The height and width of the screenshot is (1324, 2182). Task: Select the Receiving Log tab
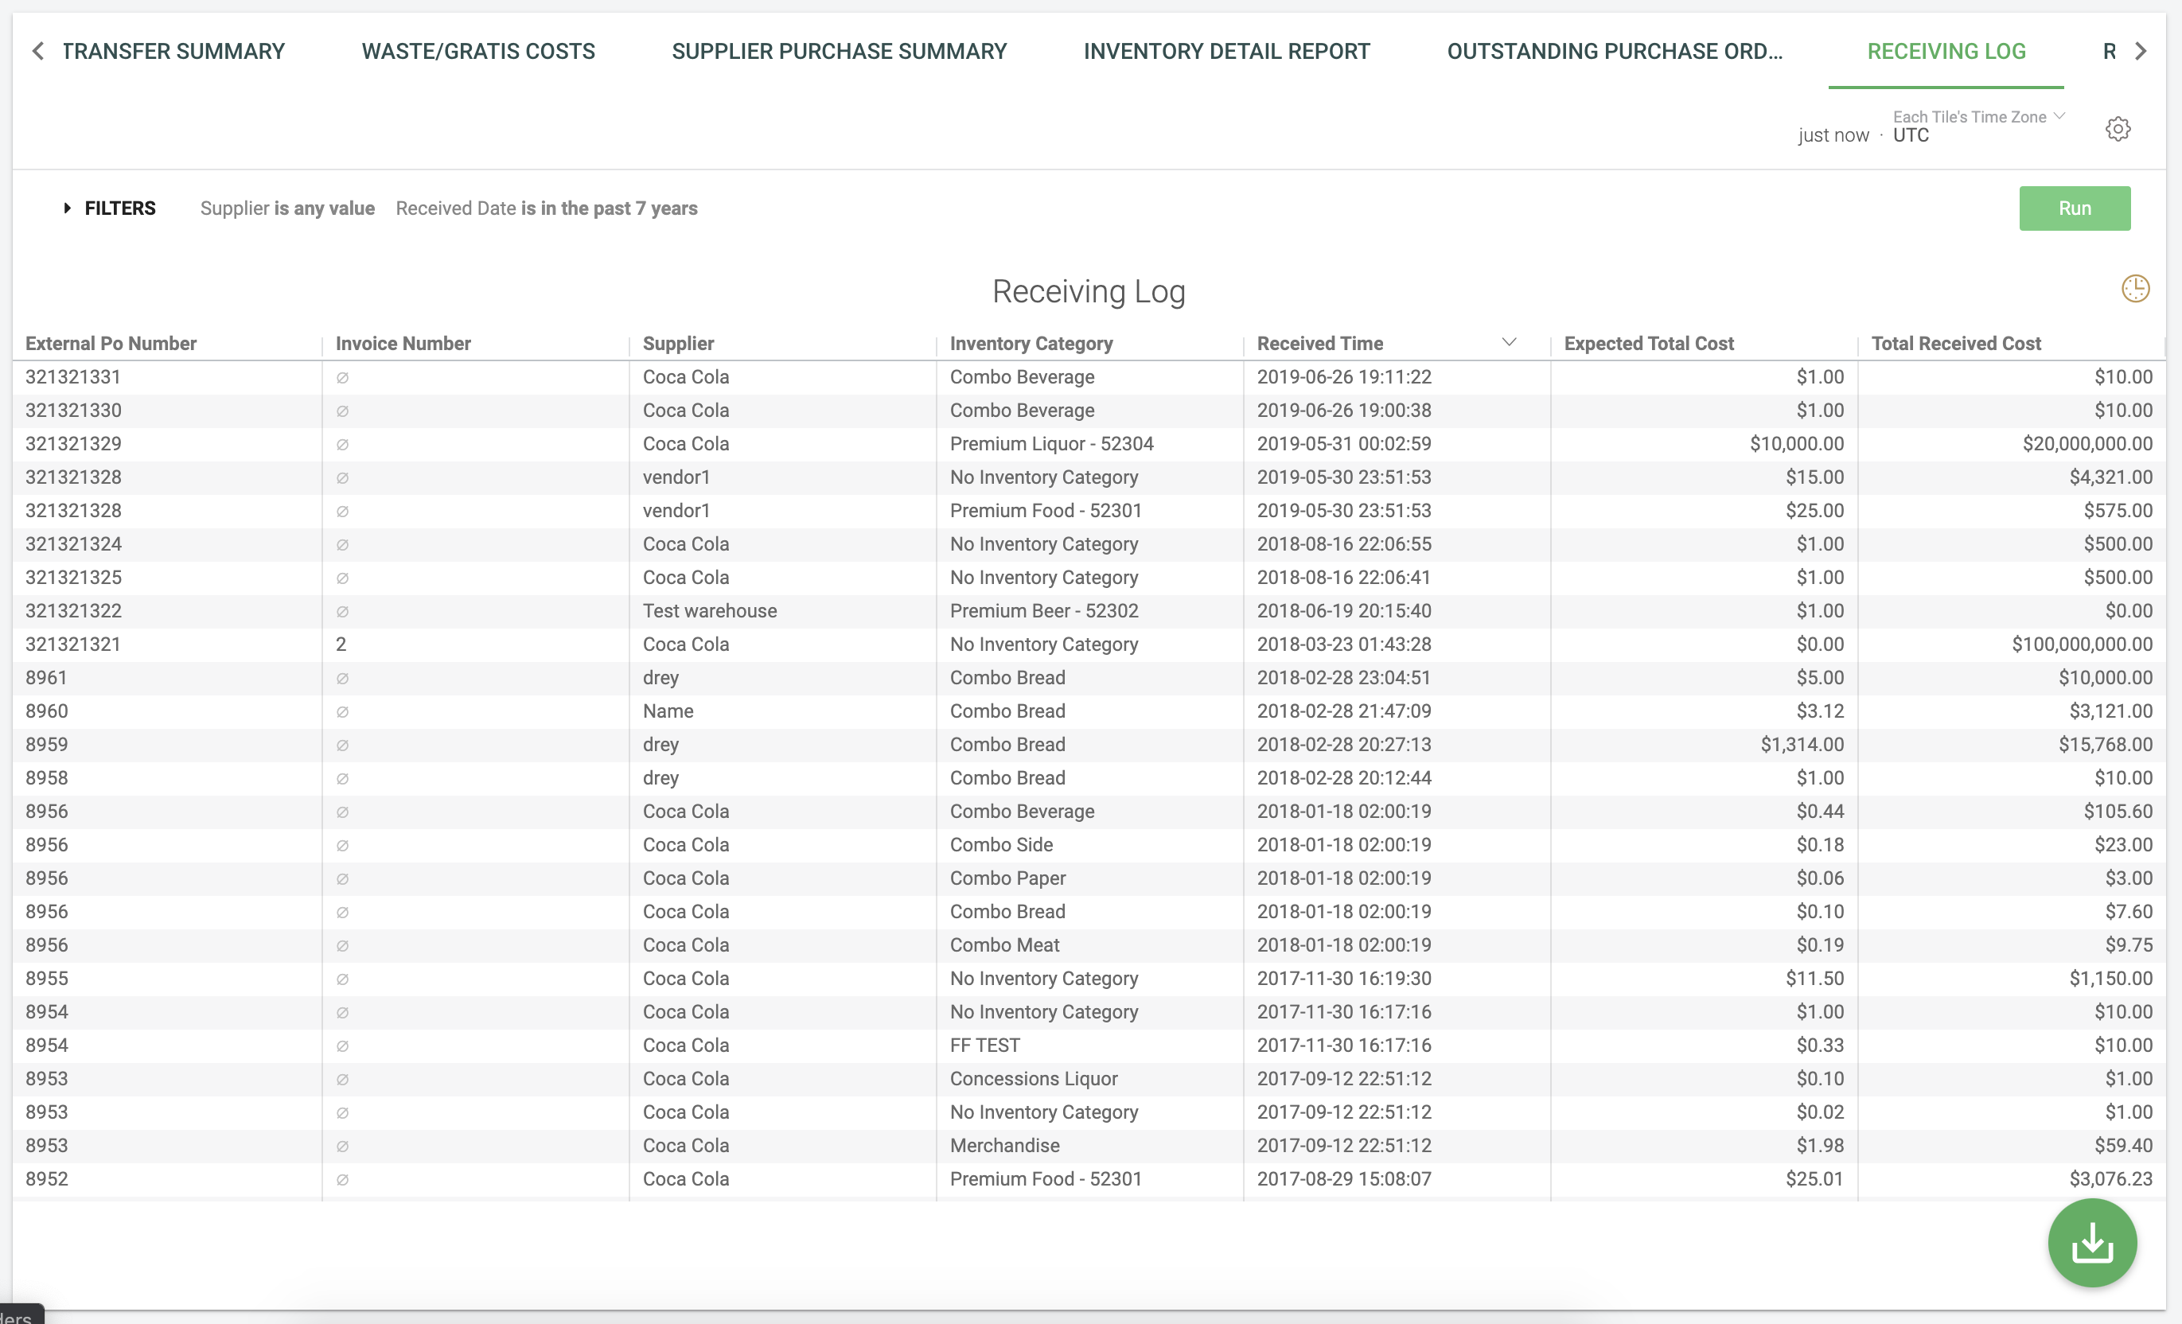(1946, 52)
